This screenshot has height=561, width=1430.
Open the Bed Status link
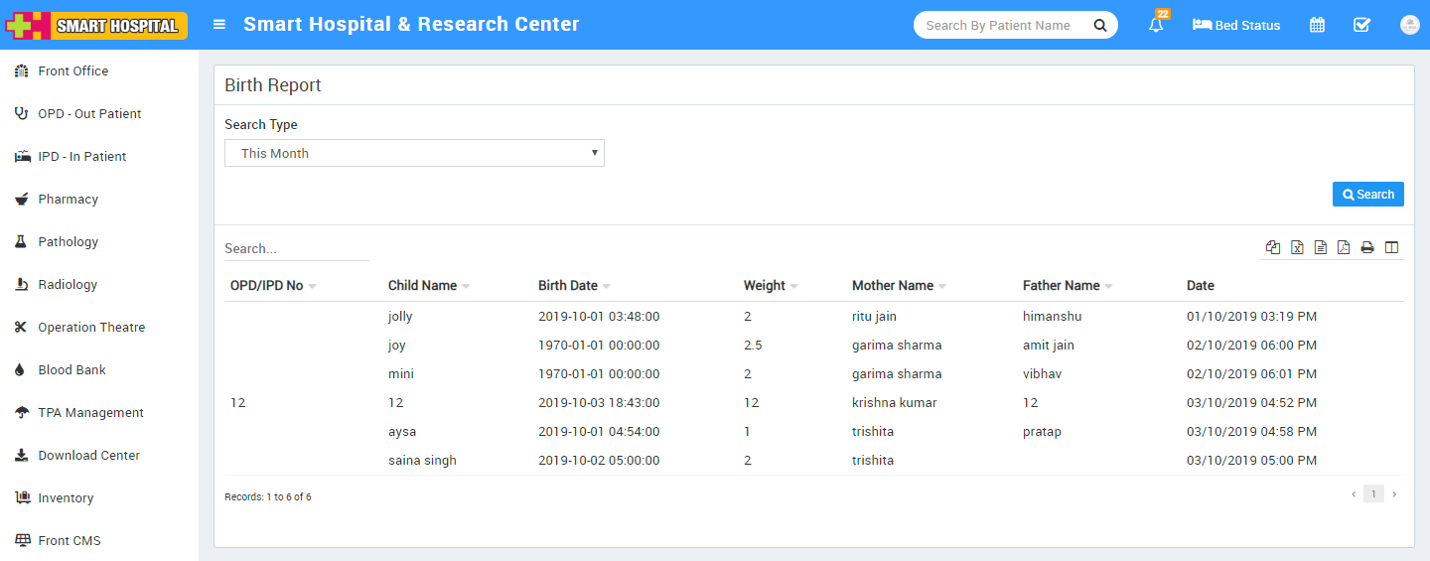pos(1236,25)
